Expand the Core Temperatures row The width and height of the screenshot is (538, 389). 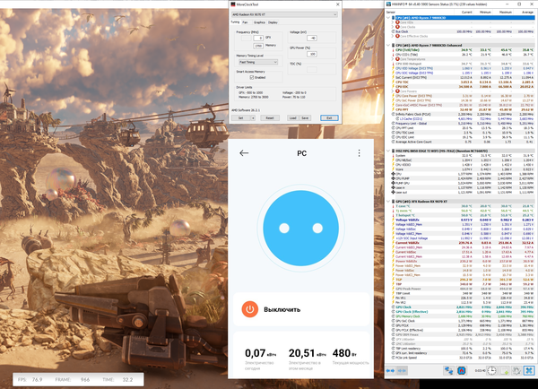coord(393,59)
